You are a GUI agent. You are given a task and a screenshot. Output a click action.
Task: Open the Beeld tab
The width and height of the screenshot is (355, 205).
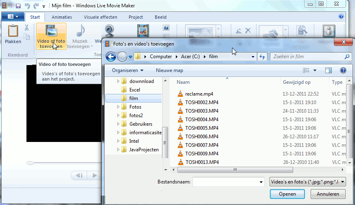click(x=160, y=17)
